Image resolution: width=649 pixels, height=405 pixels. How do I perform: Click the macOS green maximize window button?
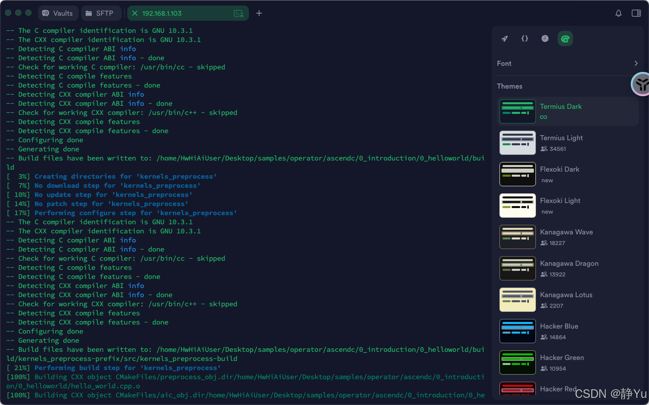28,13
